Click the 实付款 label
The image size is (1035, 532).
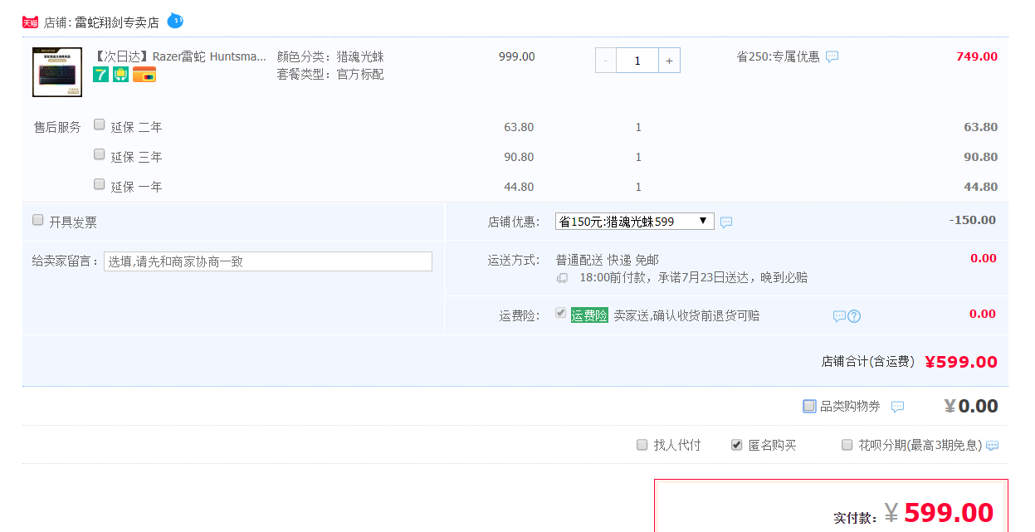click(x=855, y=517)
